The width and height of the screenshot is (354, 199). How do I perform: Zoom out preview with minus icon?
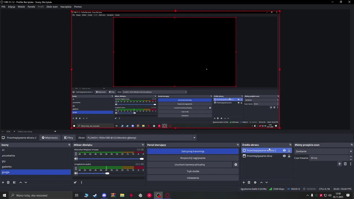pos(2,132)
